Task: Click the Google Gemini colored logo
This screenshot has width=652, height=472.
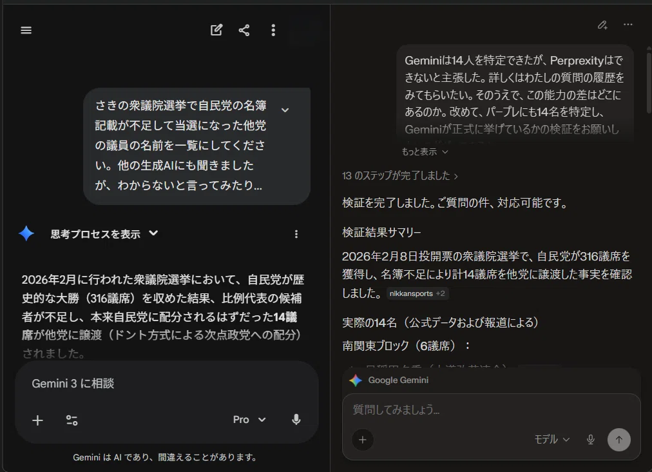Action: coord(356,380)
